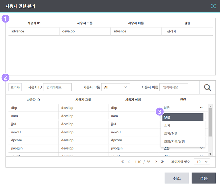Go to the previous page
The width and height of the screenshot is (220, 187).
pos(129,162)
